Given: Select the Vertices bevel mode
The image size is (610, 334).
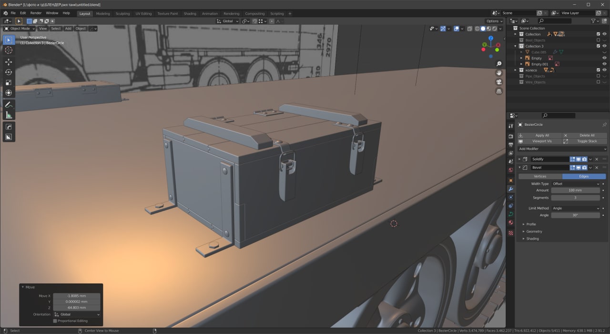Looking at the screenshot, I should pos(540,176).
